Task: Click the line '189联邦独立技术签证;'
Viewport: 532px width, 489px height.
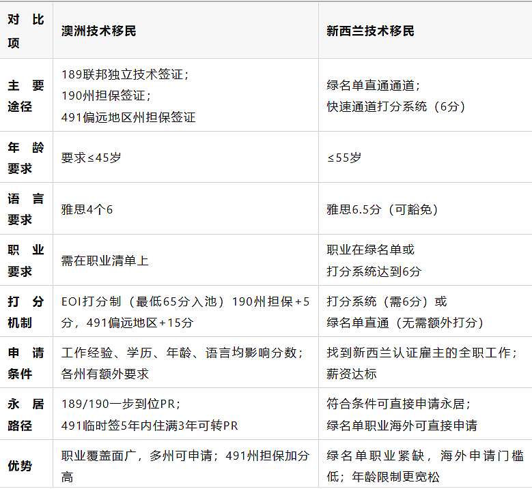Action: (x=125, y=74)
